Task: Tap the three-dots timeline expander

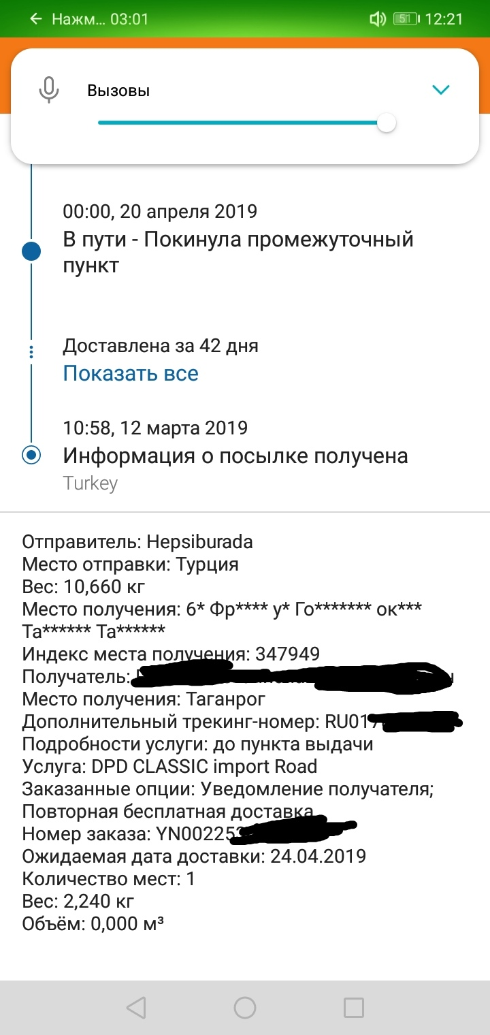Action: 31,352
